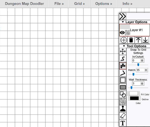Viewport: 150px width, 127px height.
Task: Select the straight line wall tool
Action: tap(123, 73)
